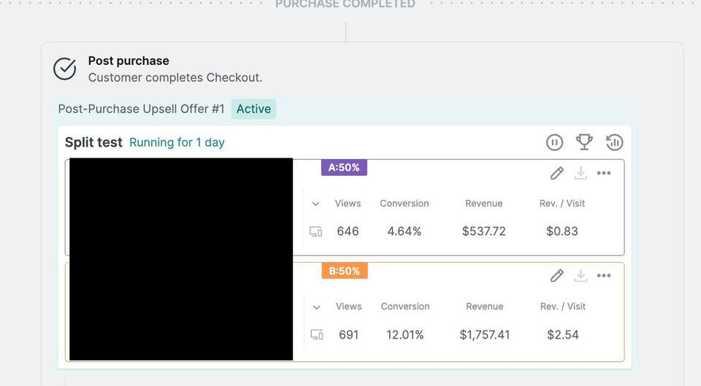This screenshot has height=386, width=701.
Task: Click the device icon in variant A row
Action: (315, 231)
